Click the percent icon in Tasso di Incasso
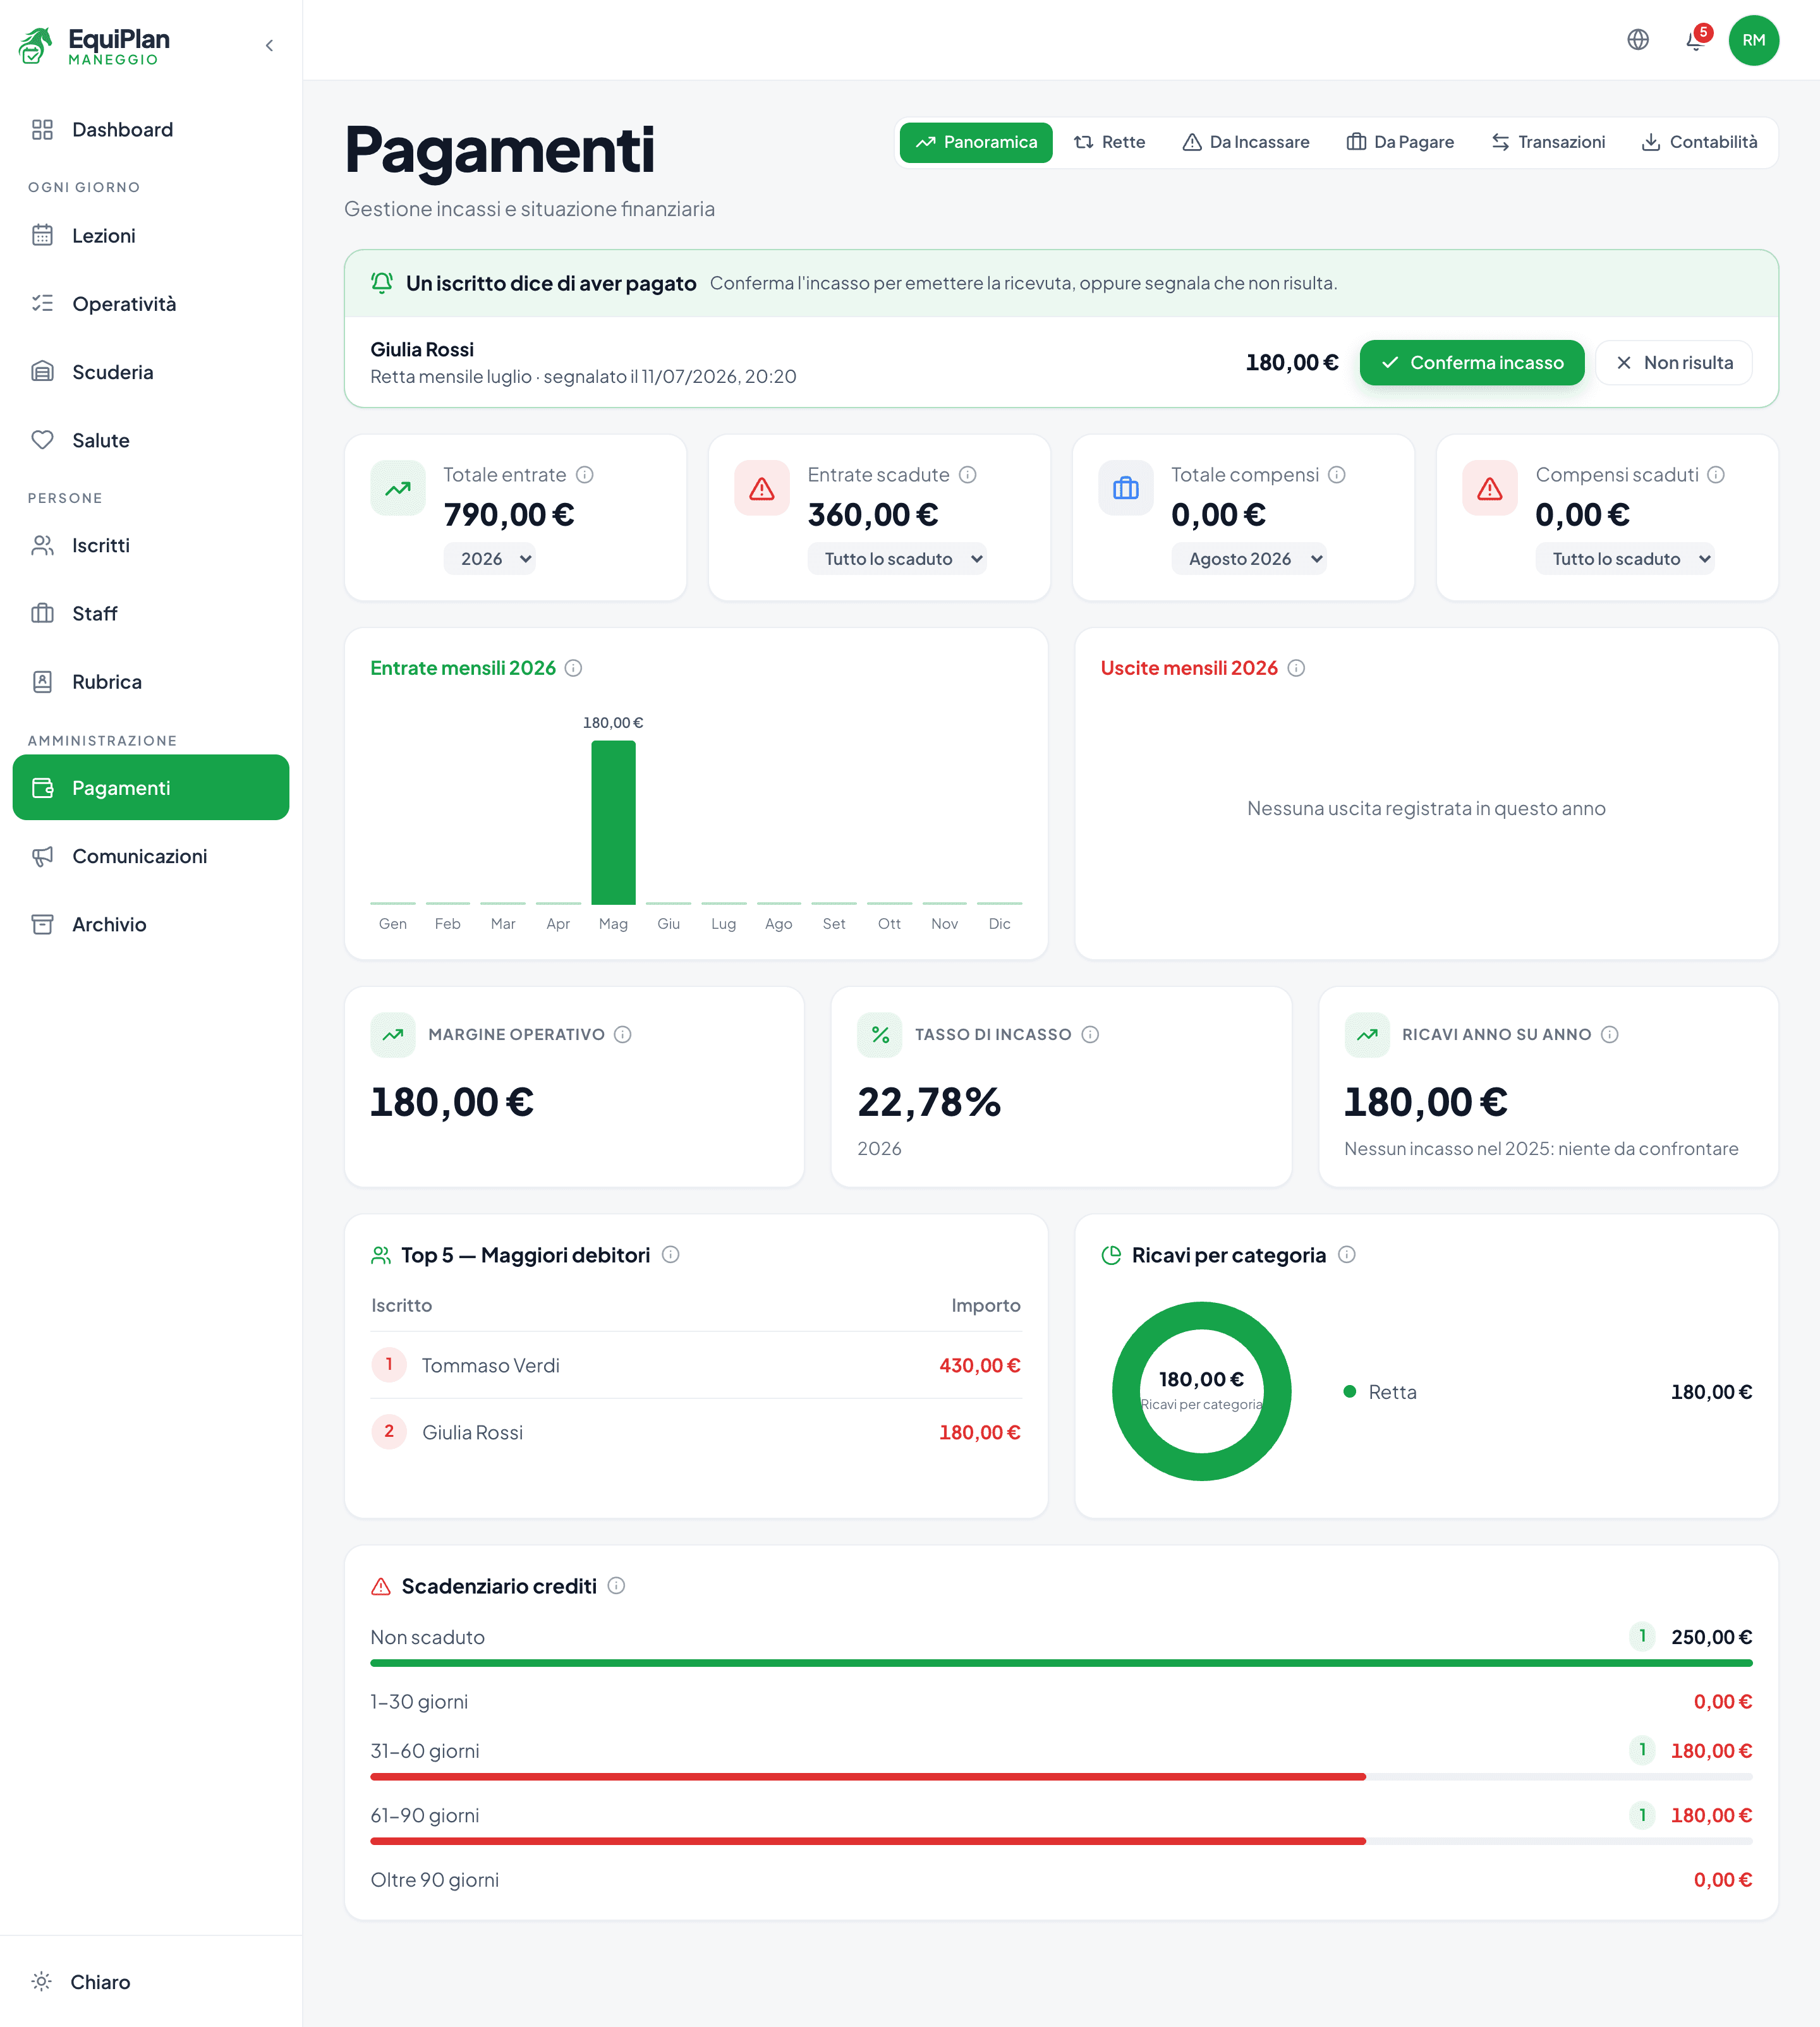This screenshot has width=1820, height=2027. tap(880, 1035)
